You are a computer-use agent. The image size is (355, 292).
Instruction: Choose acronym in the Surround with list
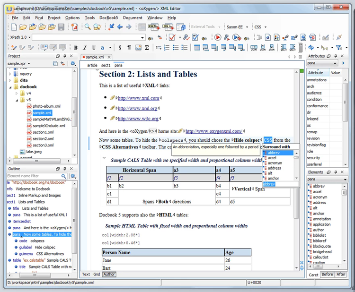point(275,163)
